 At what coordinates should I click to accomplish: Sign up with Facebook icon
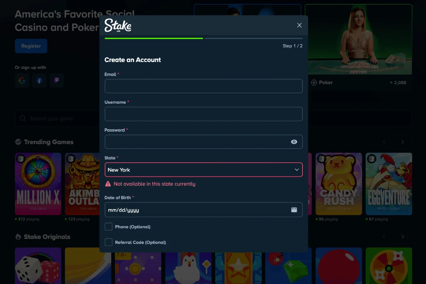pos(39,81)
